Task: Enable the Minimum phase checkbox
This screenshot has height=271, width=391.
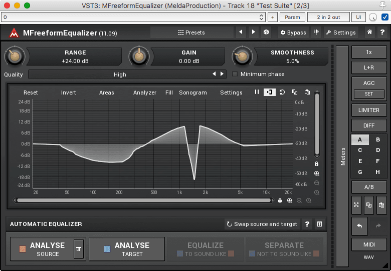Action: tap(235, 74)
